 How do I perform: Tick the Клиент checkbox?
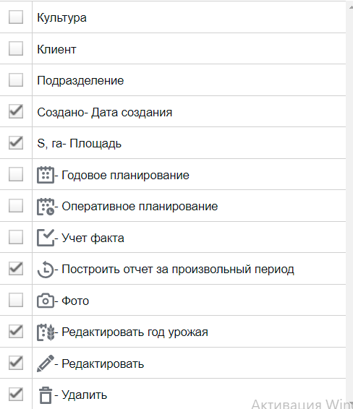coord(16,48)
